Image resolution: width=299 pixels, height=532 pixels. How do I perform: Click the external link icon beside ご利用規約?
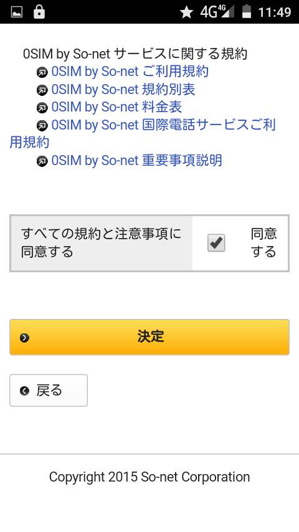(42, 72)
